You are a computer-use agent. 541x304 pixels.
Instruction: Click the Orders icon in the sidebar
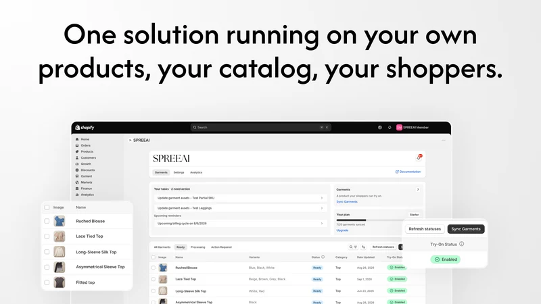pos(77,145)
